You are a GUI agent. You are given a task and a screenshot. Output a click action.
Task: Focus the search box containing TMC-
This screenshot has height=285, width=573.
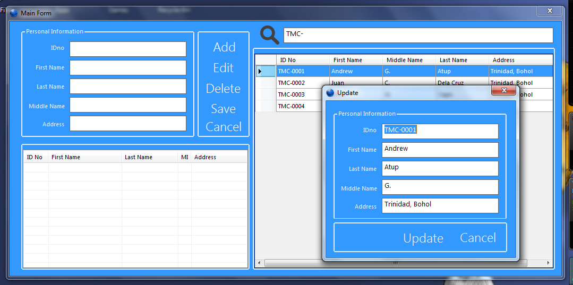[x=418, y=36]
